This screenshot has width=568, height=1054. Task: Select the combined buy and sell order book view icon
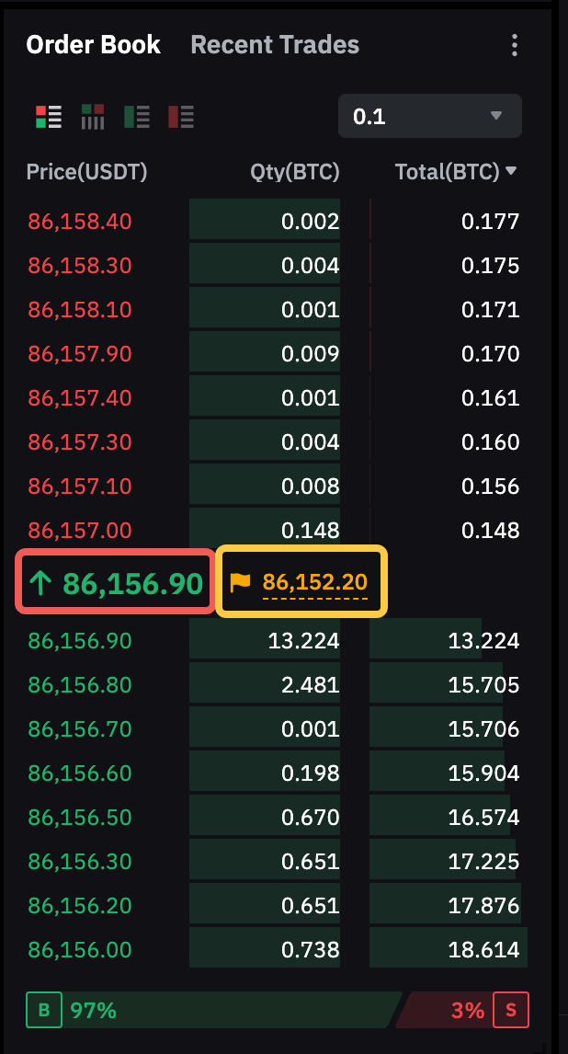(49, 117)
